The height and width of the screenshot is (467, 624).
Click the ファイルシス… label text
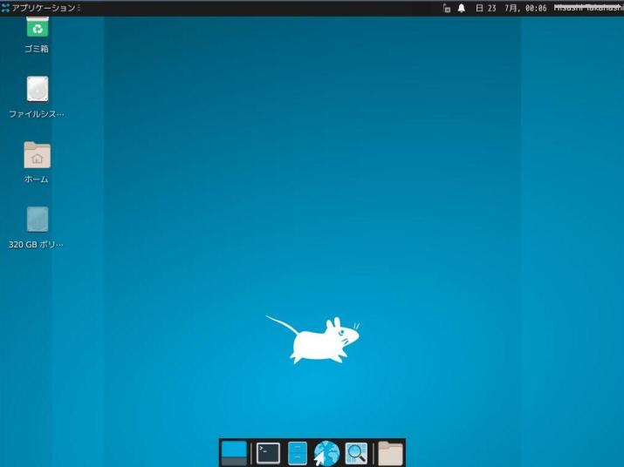point(37,114)
